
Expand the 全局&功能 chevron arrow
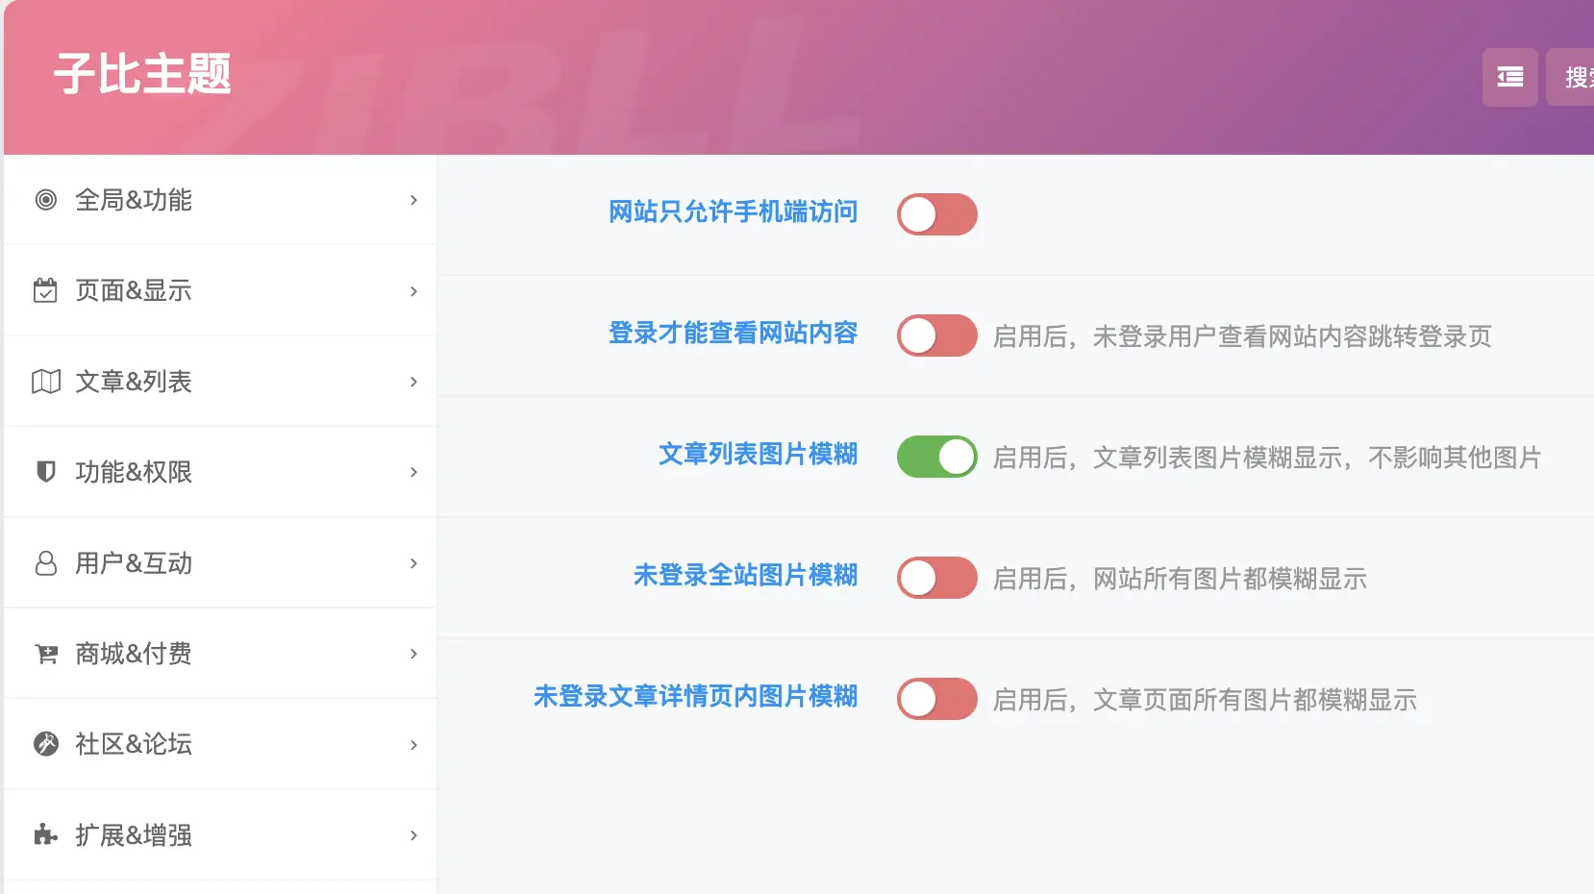413,200
